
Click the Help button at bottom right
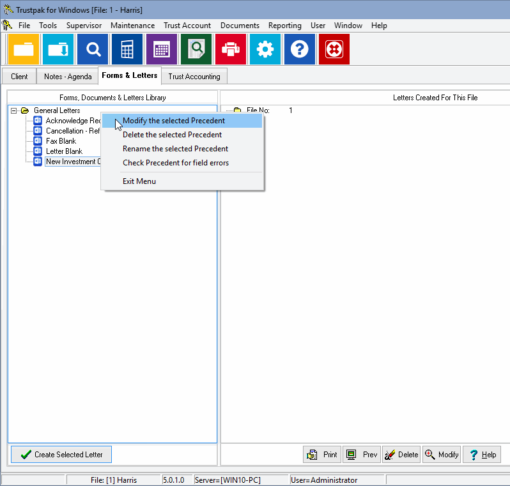(482, 455)
